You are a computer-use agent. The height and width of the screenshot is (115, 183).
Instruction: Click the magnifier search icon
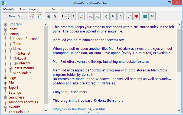point(90,16)
